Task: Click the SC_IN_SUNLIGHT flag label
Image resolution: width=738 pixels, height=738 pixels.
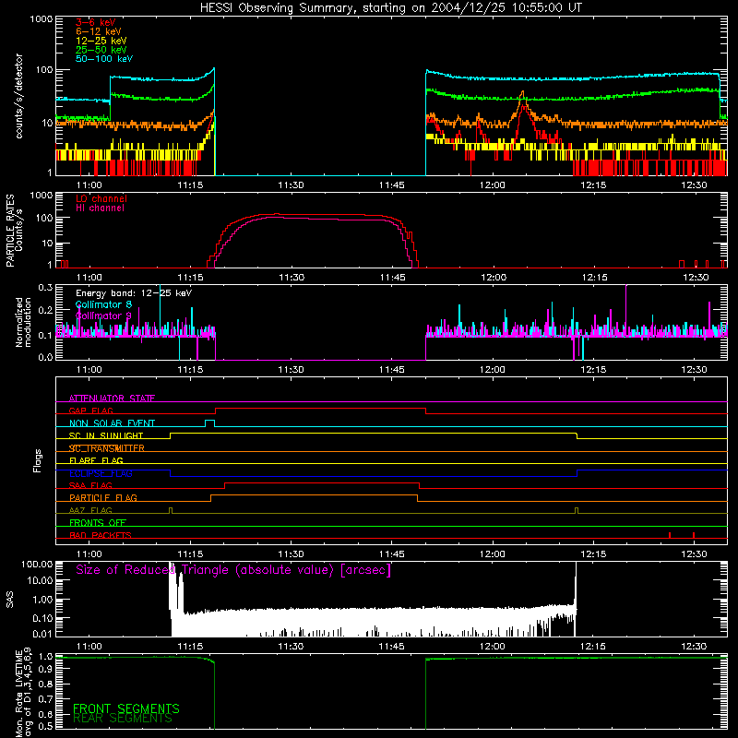Action: (106, 435)
